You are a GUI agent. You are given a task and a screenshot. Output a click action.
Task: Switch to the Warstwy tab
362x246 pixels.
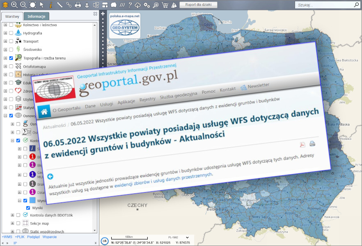tap(12, 16)
